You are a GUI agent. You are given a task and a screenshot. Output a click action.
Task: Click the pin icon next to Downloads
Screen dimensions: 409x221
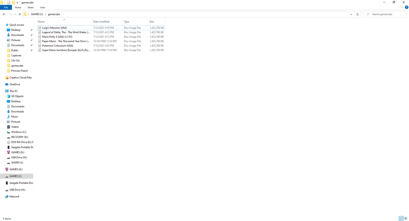coord(31,35)
